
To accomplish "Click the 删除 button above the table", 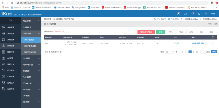I will click(211, 32).
